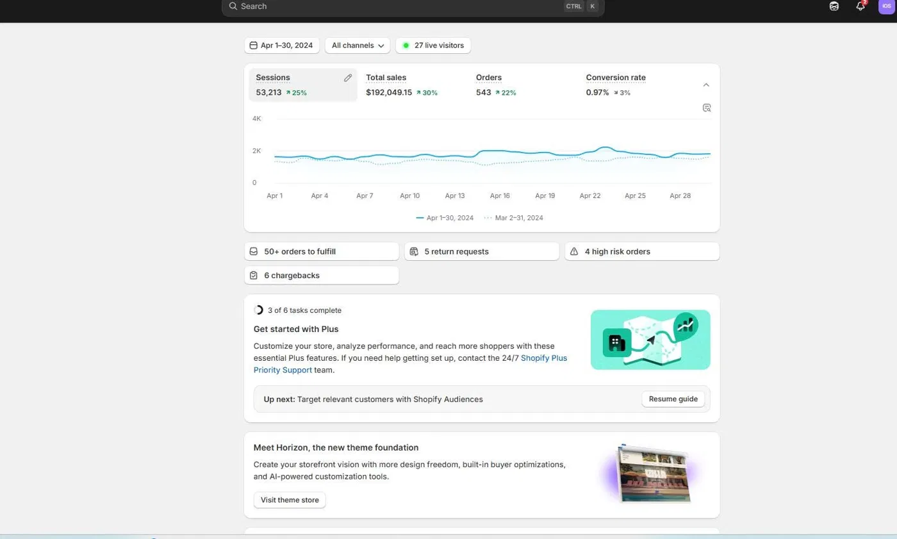Toggle the Apr 1–30, 2024 legend series
The height and width of the screenshot is (539, 897).
(445, 218)
